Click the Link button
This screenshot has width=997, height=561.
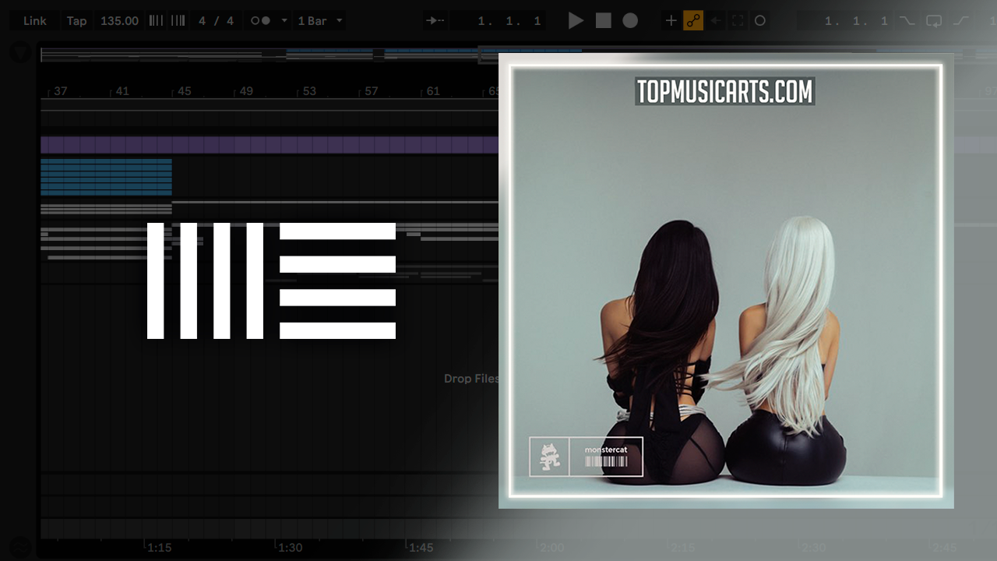click(35, 21)
